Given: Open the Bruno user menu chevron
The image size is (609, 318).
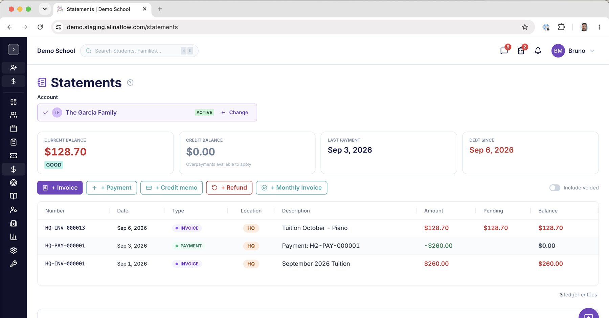Looking at the screenshot, I should tap(592, 51).
